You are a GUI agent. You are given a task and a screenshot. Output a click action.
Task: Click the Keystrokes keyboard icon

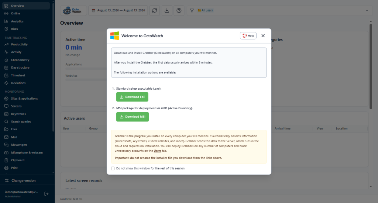(6, 114)
